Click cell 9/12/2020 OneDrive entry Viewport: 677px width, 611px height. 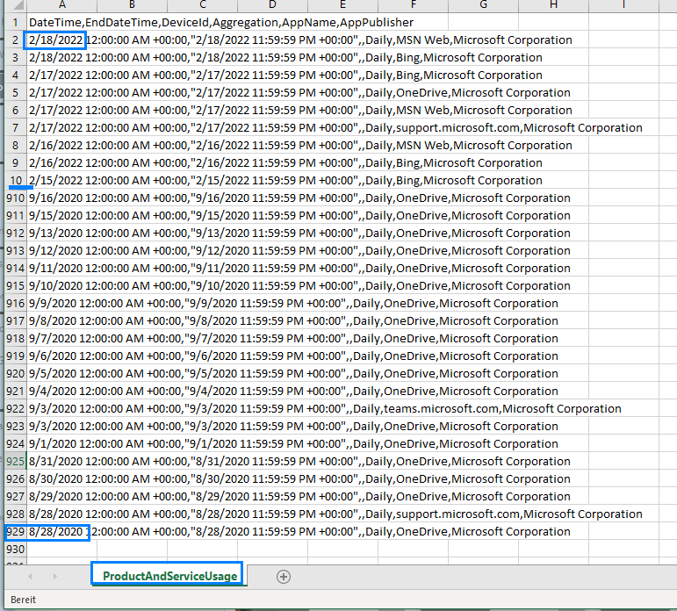299,251
